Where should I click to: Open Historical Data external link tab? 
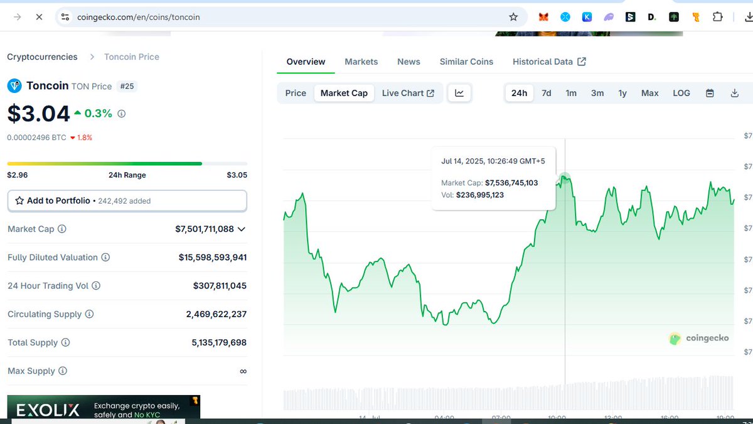[x=549, y=62]
